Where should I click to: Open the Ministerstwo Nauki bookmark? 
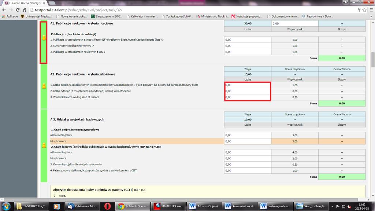[x=212, y=16]
